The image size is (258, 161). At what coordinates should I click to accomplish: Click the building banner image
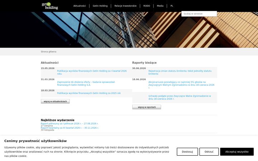[x=129, y=30]
